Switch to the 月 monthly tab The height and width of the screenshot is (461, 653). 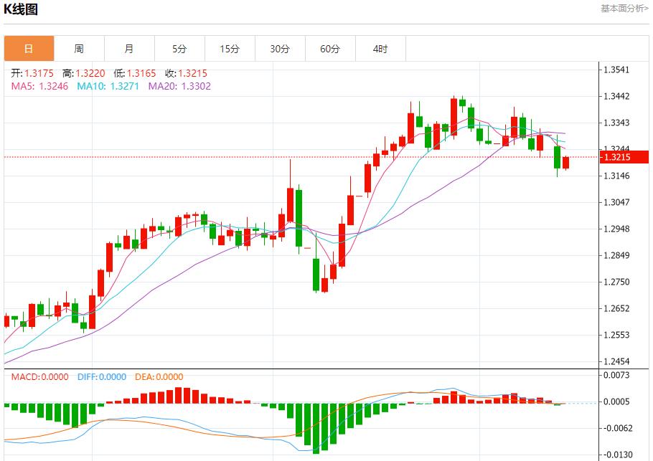pyautogui.click(x=129, y=49)
